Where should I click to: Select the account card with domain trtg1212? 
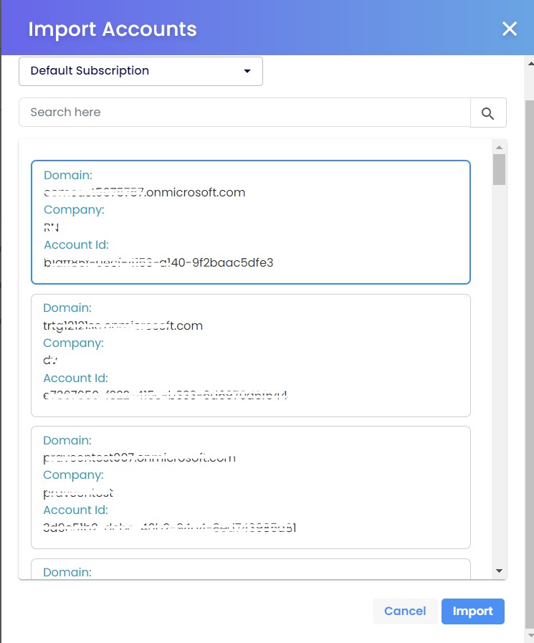click(251, 355)
